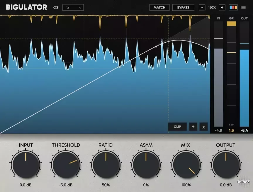Click the ASYM knob
Viewport: 253px width, 192px height.
point(146,165)
